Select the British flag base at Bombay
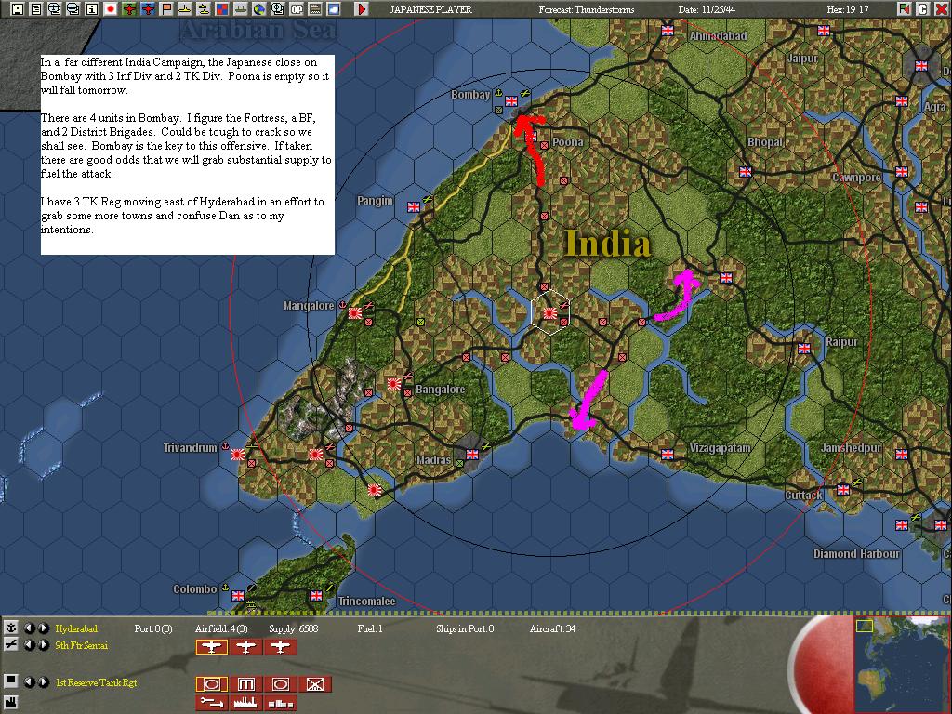 (x=511, y=101)
